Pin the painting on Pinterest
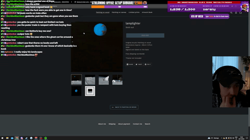 (x=148, y=64)
